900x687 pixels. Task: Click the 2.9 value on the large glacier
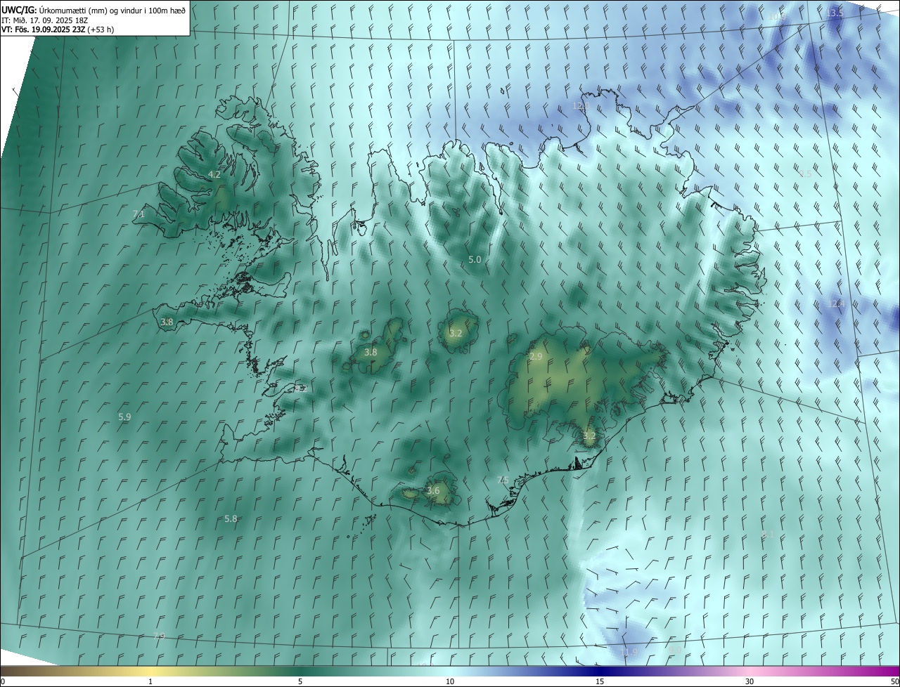tap(536, 357)
